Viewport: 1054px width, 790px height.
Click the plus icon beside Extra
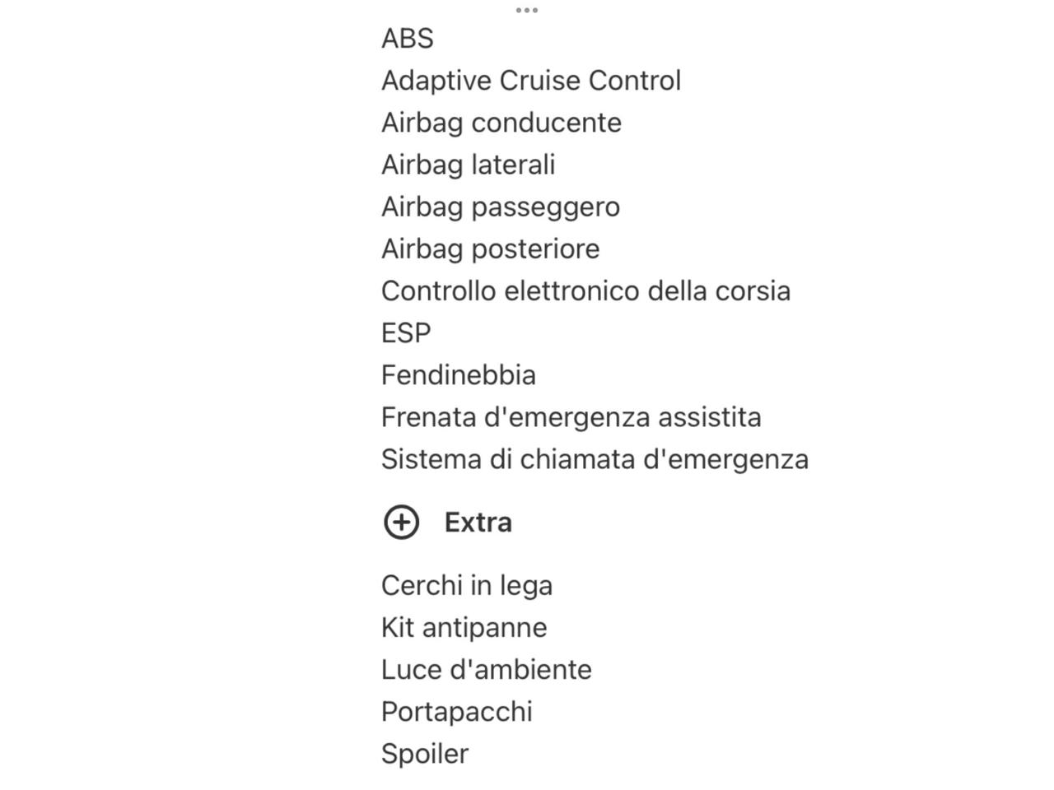[x=401, y=522]
